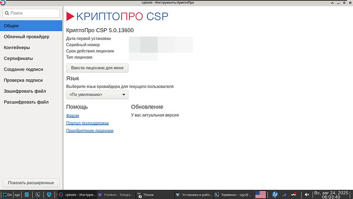The image size is (353, 199).
Task: Open the HP tray icon
Action: point(275,195)
